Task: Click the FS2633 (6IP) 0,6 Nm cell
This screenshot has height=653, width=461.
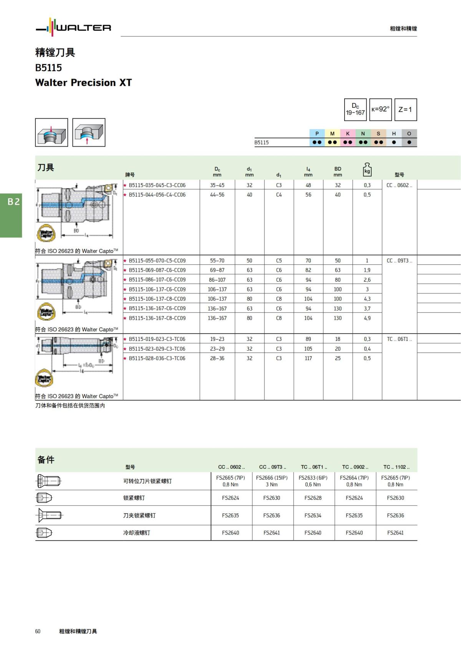Action: (313, 481)
